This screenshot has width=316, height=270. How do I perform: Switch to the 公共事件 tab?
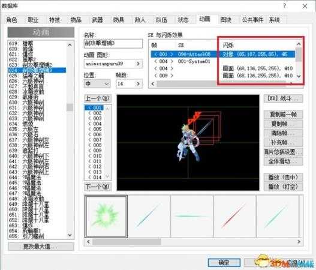pos(252,20)
